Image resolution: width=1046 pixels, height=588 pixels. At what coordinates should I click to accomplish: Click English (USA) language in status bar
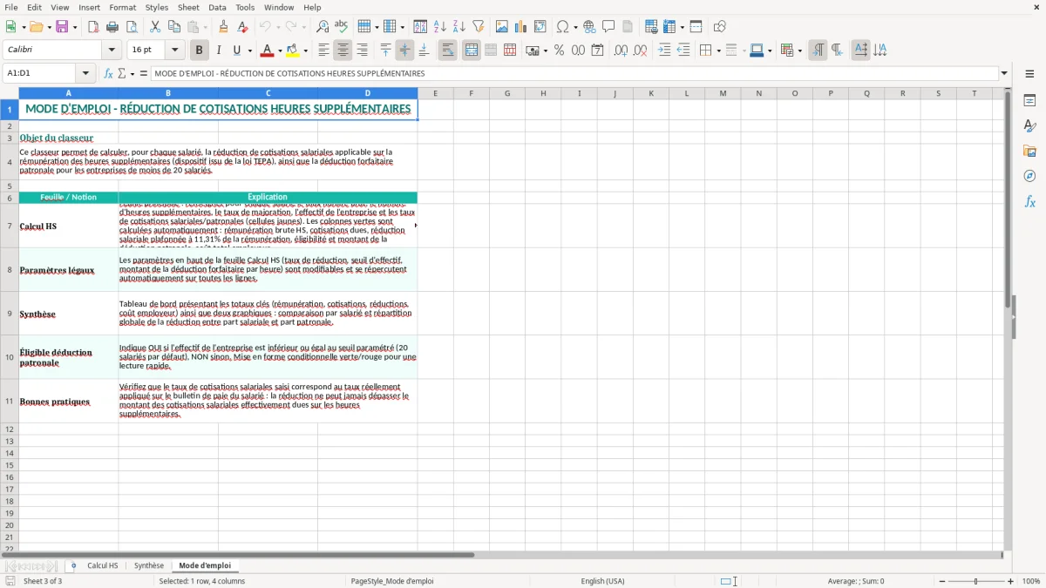point(602,581)
